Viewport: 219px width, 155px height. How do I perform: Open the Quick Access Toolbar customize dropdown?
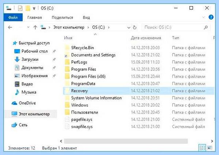pyautogui.click(x=34, y=8)
